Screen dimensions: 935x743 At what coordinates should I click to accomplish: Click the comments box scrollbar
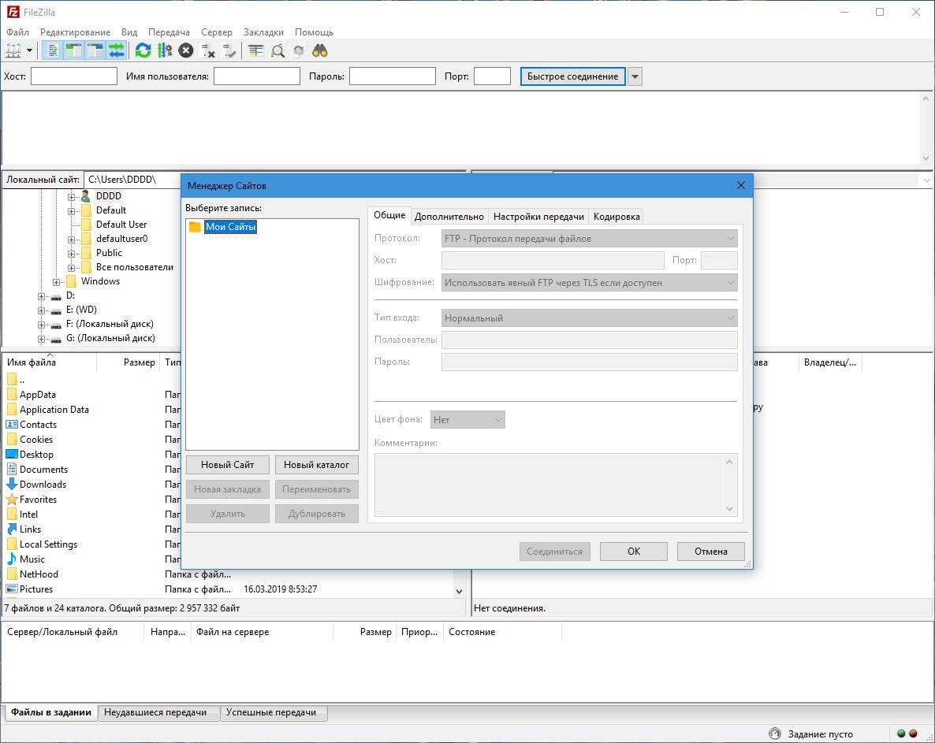click(729, 485)
